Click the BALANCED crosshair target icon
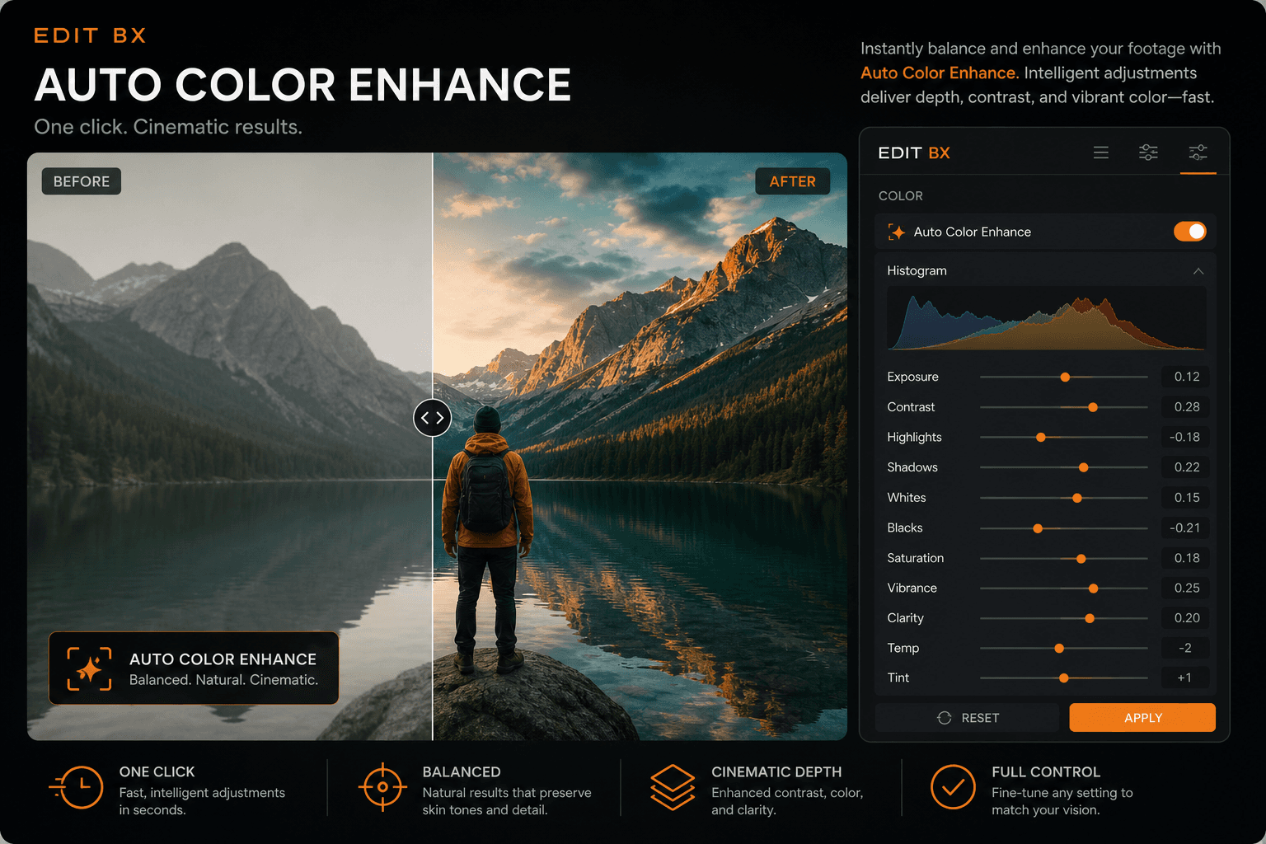 (x=382, y=787)
